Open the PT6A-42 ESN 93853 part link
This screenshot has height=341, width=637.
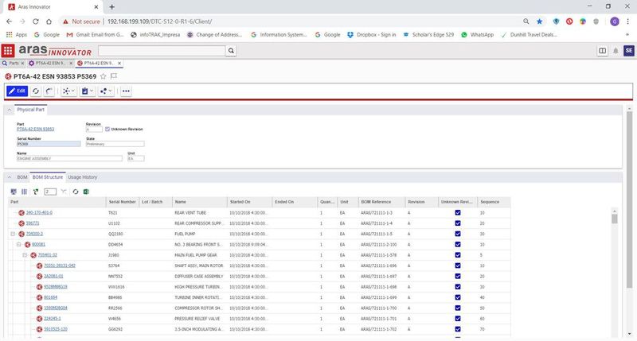pos(35,129)
